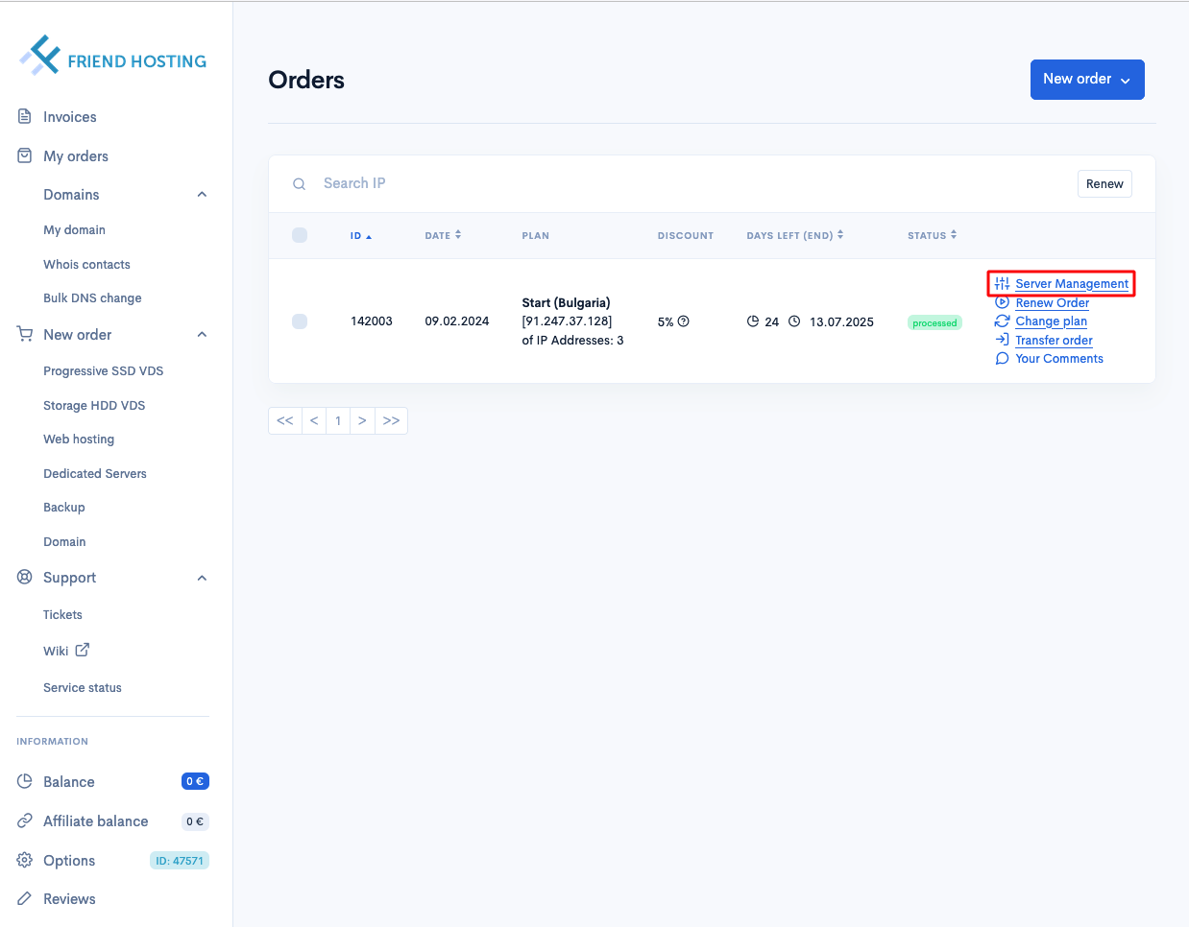Click the Renew button
Image resolution: width=1189 pixels, height=927 pixels.
(1104, 184)
